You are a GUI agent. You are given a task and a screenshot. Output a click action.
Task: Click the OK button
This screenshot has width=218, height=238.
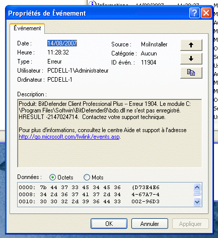(109, 224)
